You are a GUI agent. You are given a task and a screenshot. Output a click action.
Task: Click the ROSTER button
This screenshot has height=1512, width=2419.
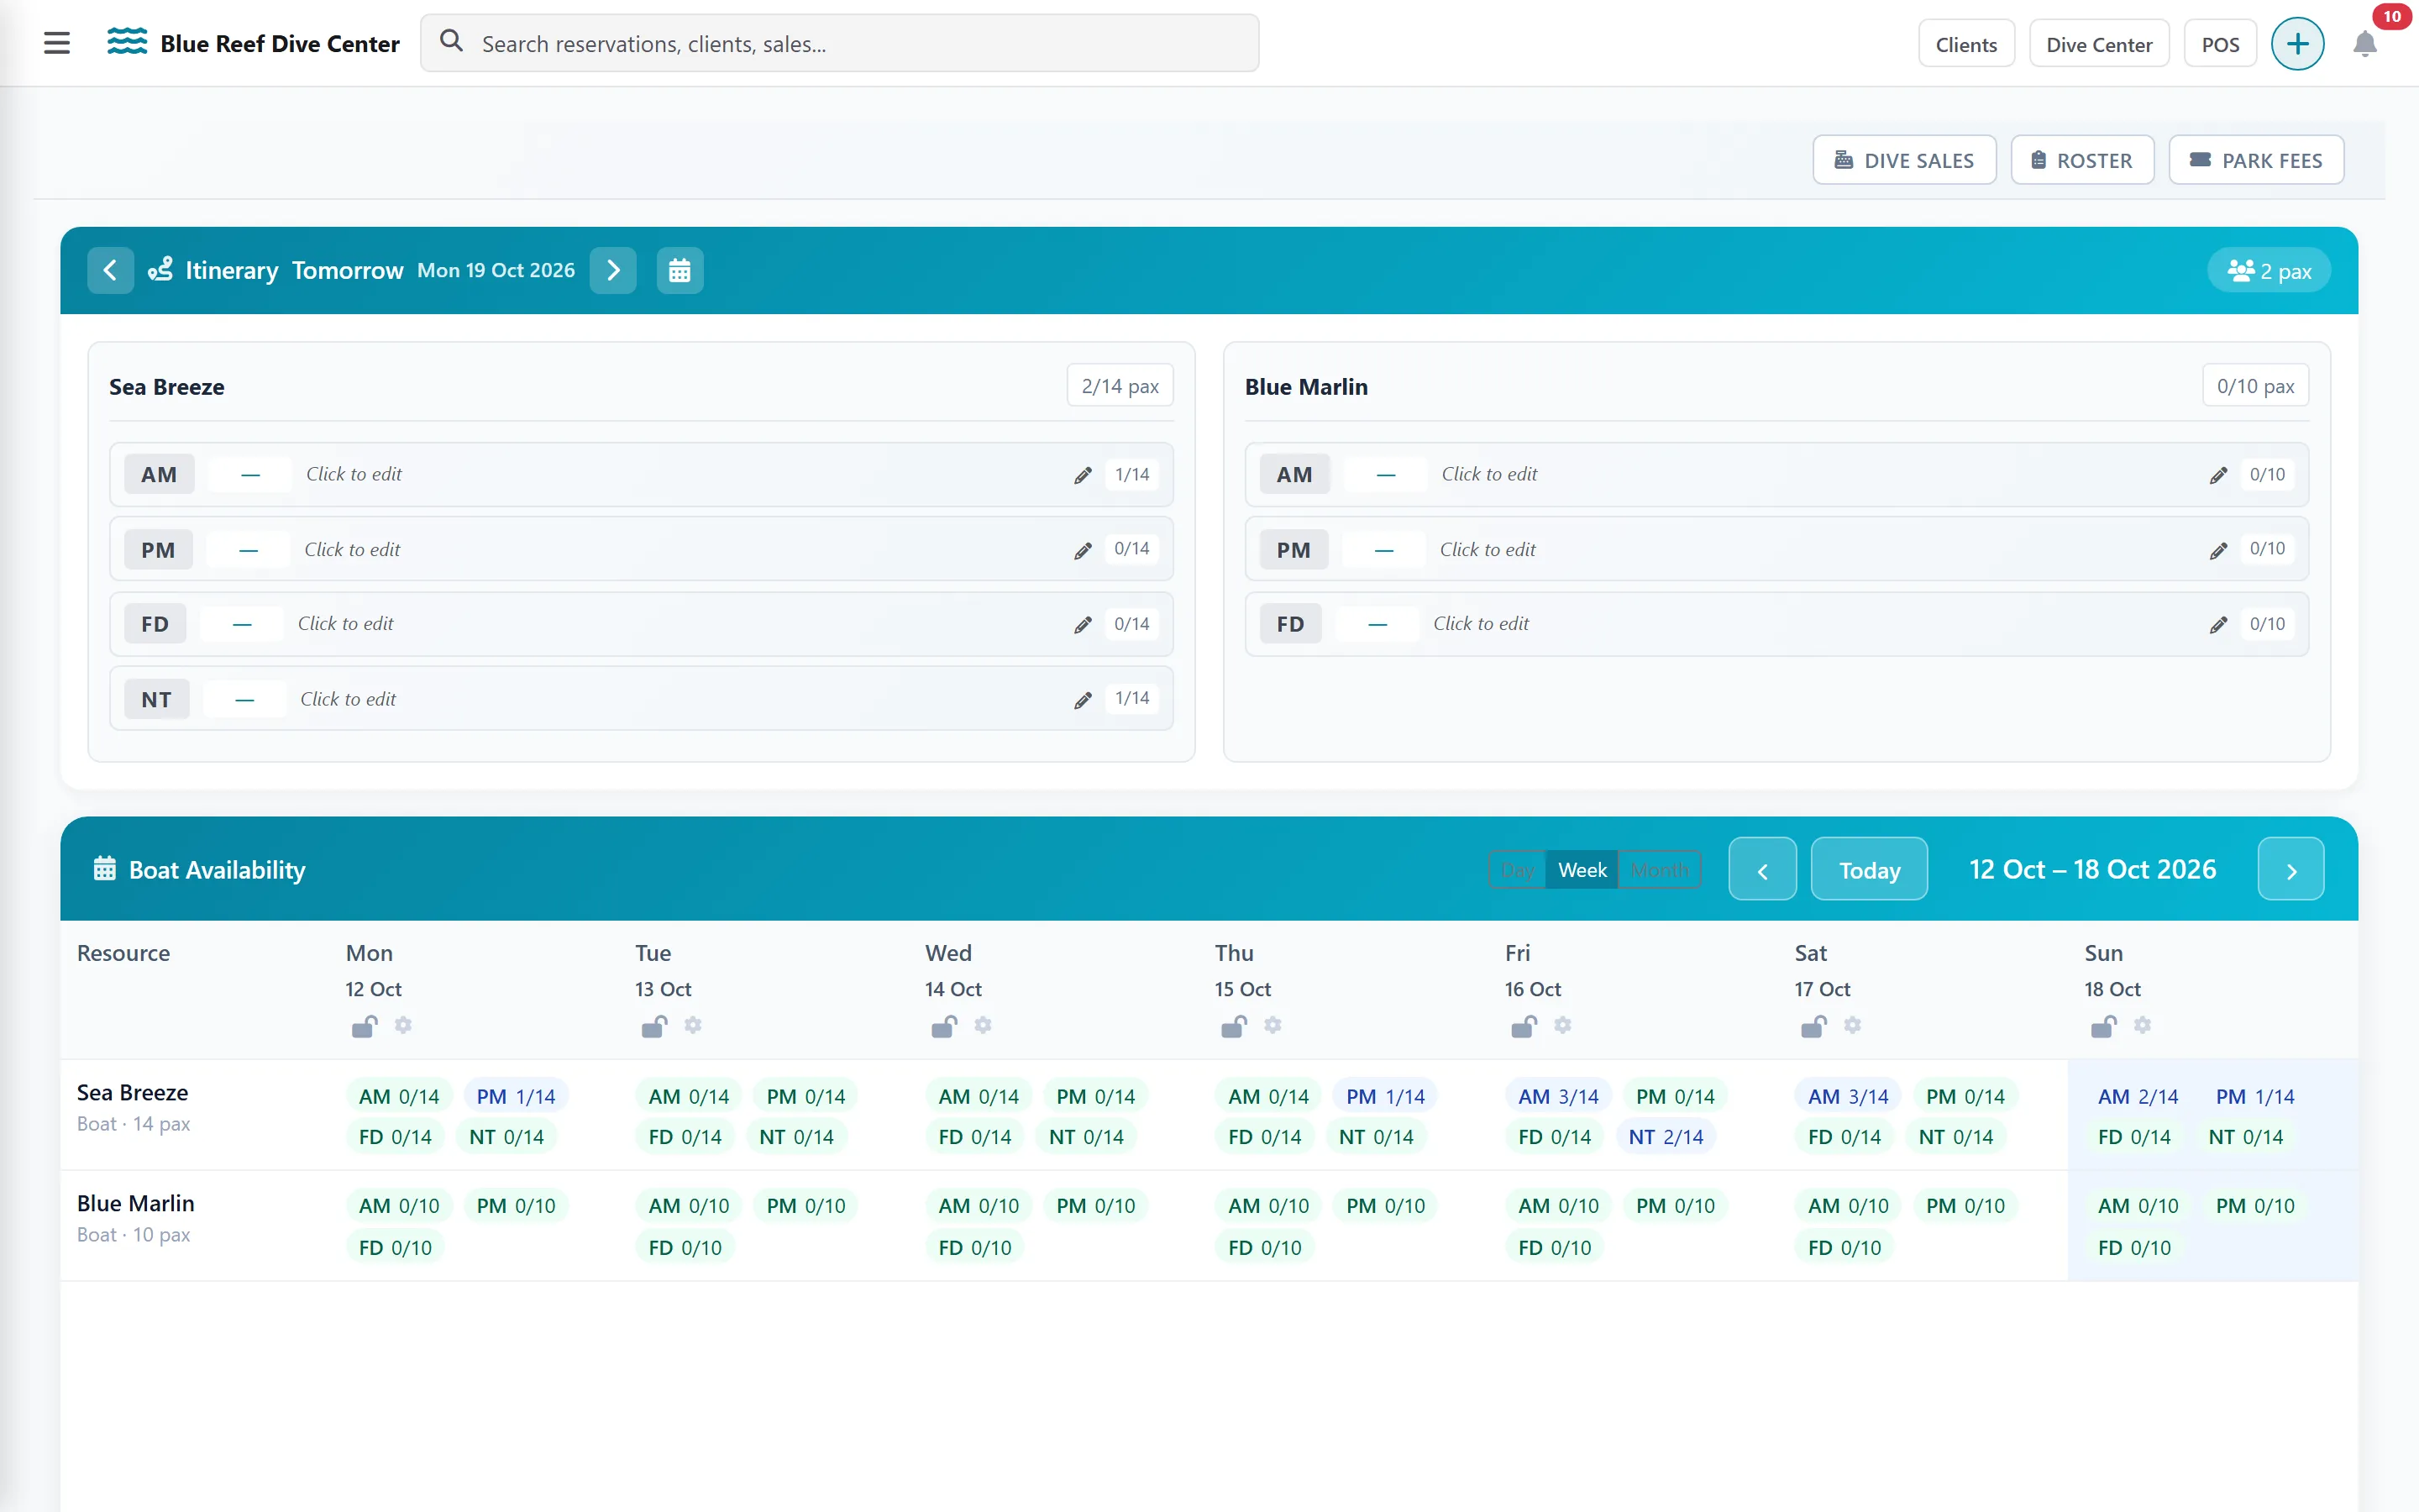point(2082,160)
